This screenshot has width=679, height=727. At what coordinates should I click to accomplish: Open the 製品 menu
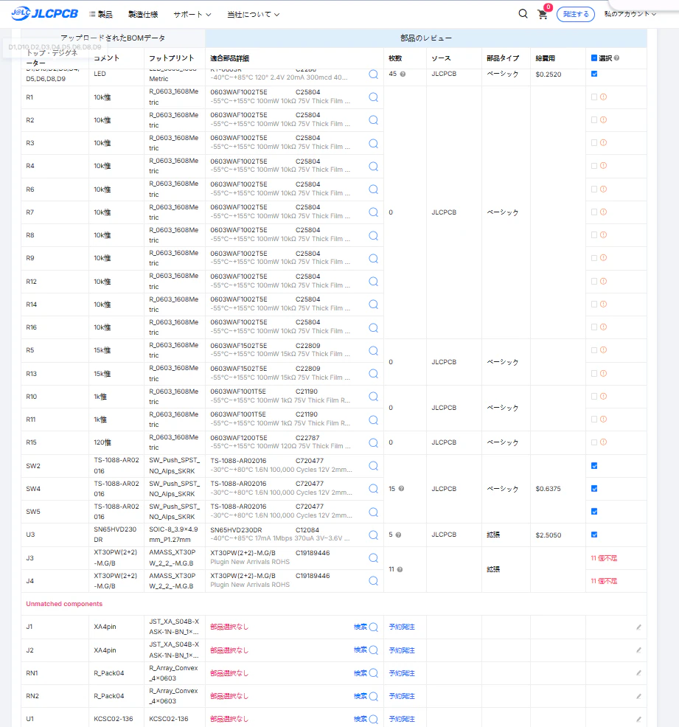(x=100, y=14)
